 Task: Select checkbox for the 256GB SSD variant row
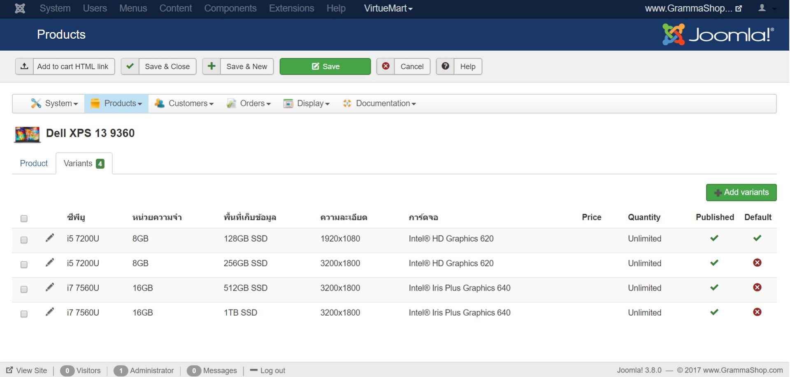[x=24, y=265]
